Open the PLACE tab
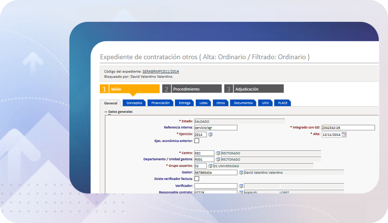Screen dimensions: 388x223 click(282, 103)
